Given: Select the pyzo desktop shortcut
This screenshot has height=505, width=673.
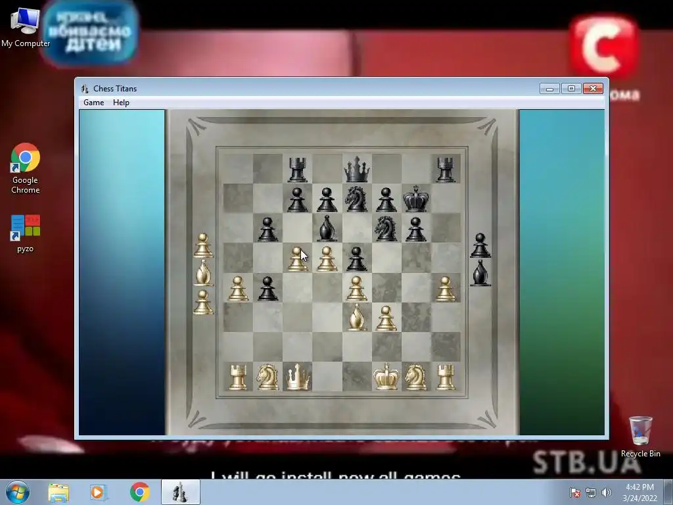Looking at the screenshot, I should [x=26, y=233].
